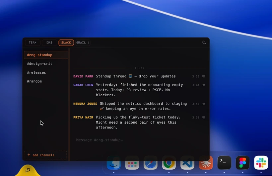Screen dimensions: 272x176
Task: Click the 3:38 PM timestamp
Action: (198, 76)
